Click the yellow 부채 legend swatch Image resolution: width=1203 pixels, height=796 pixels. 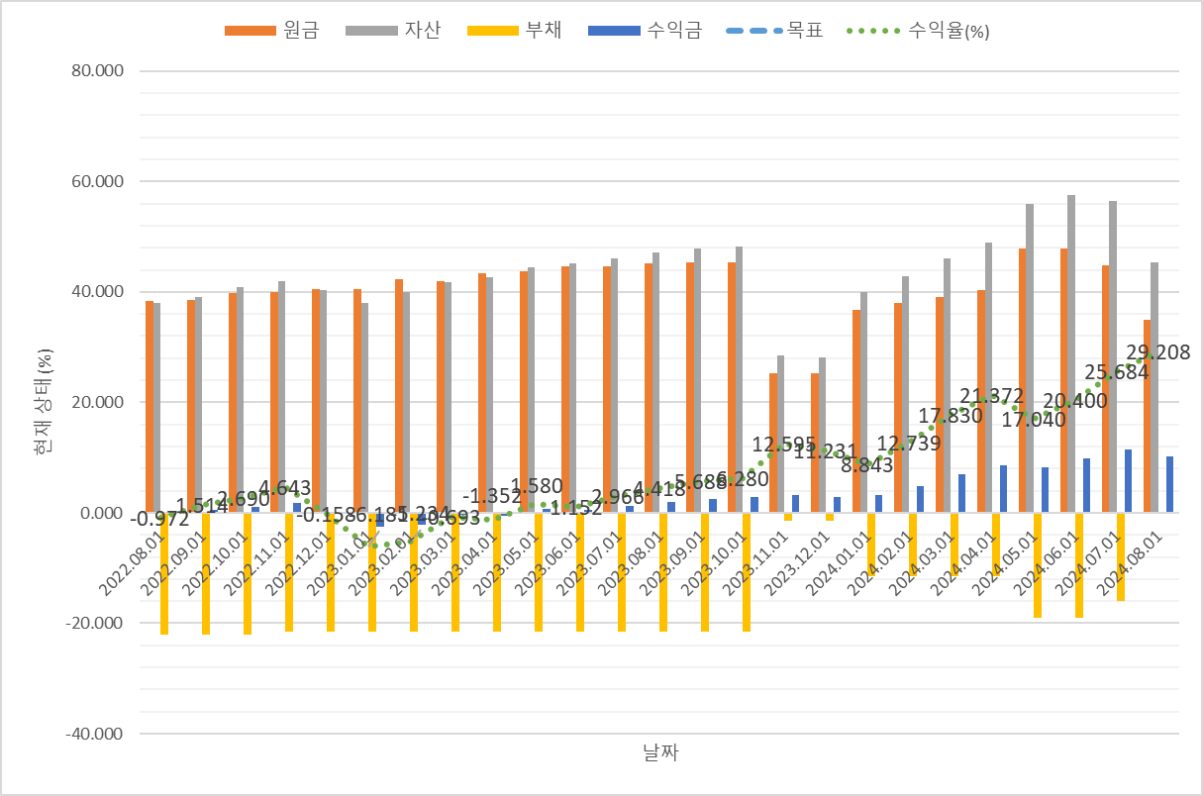point(491,31)
